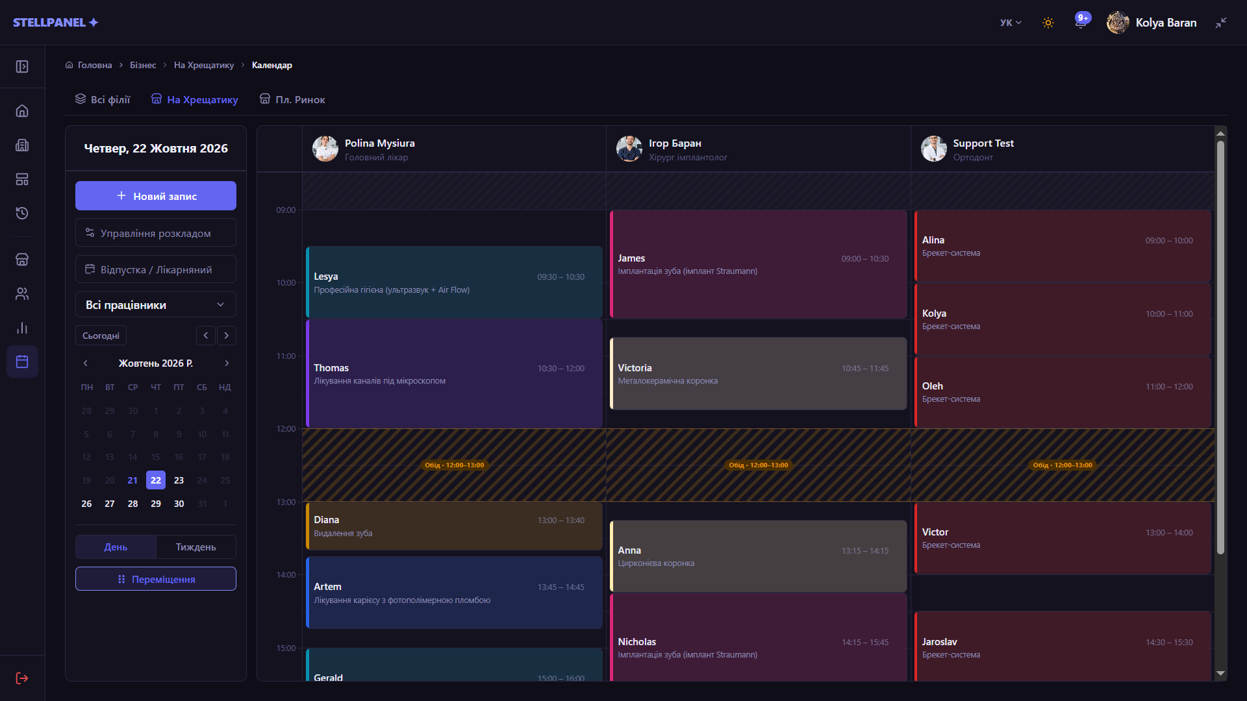Screen dimensions: 1247x701
Task: Switch to Тиждень view
Action: coord(196,547)
